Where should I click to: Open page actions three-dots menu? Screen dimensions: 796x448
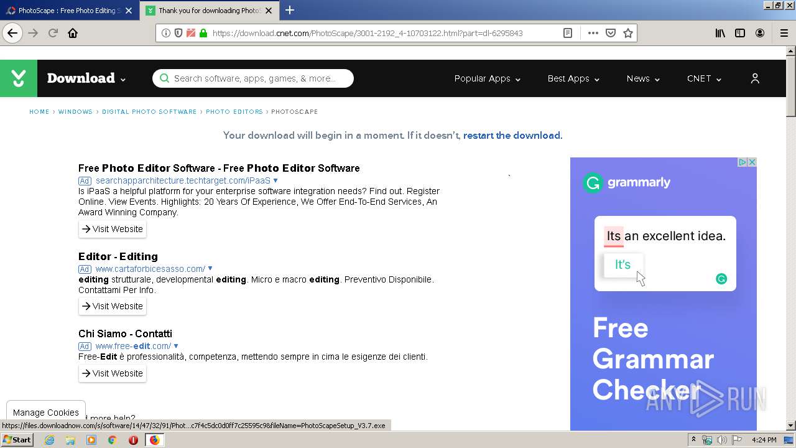point(593,33)
